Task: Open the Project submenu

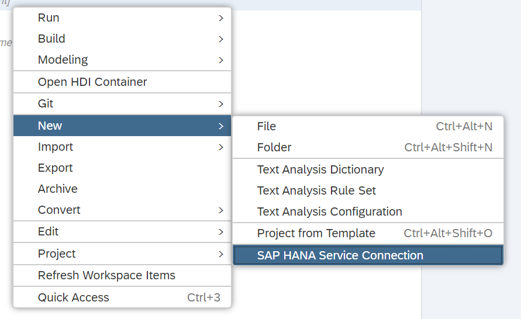Action: [122, 254]
